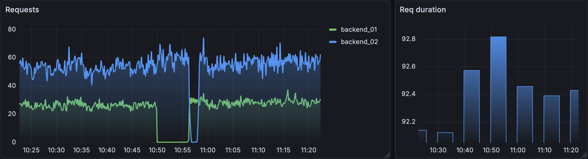Toggle backend_02 series via legend label
Viewport: 588px width, 159px height.
click(x=359, y=42)
